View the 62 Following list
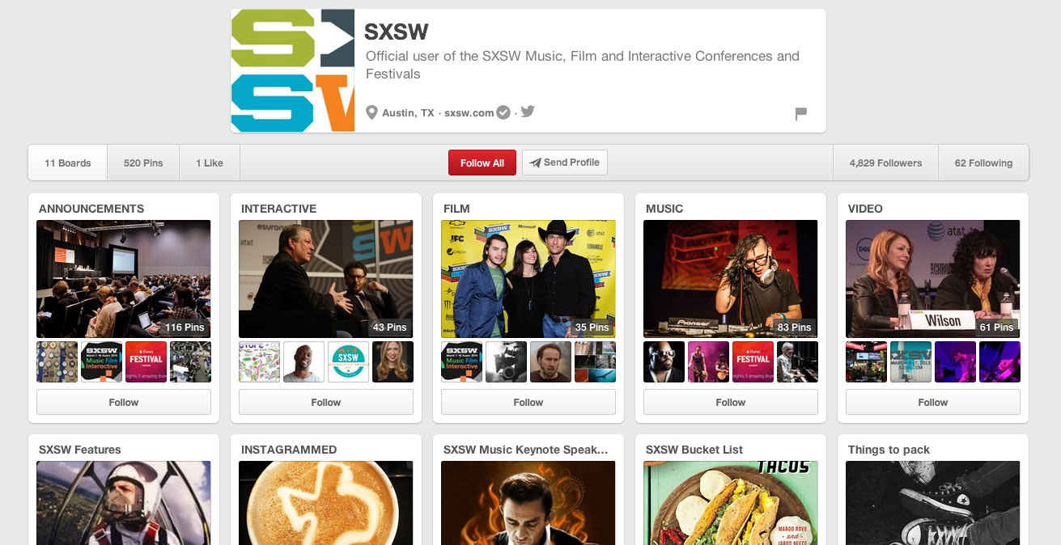The height and width of the screenshot is (545, 1061). (983, 163)
